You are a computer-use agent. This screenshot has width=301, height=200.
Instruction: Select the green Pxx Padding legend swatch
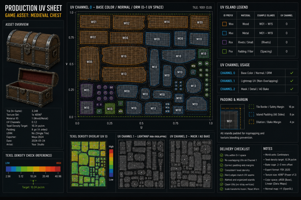click(x=224, y=52)
